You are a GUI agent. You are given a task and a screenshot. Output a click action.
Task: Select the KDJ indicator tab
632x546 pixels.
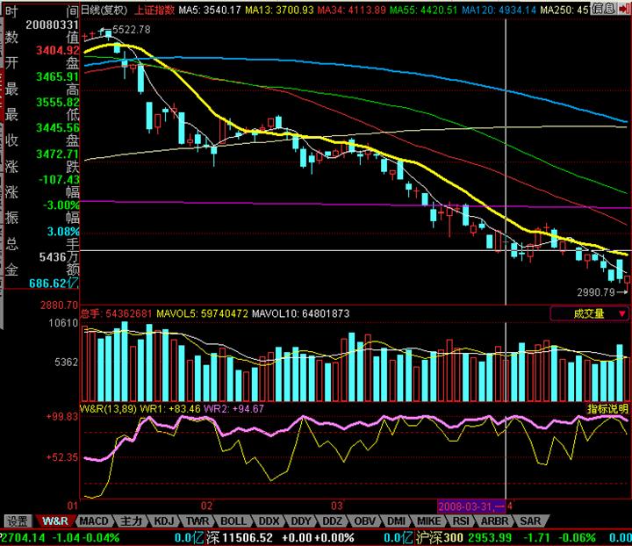pos(163,521)
